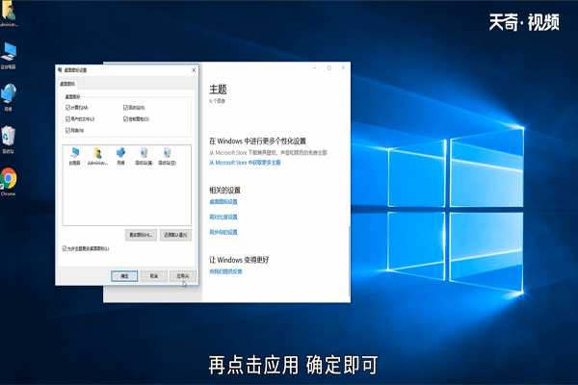The width and height of the screenshot is (578, 385).
Task: Click the 相关的设置 heading text
Action: [x=224, y=191]
